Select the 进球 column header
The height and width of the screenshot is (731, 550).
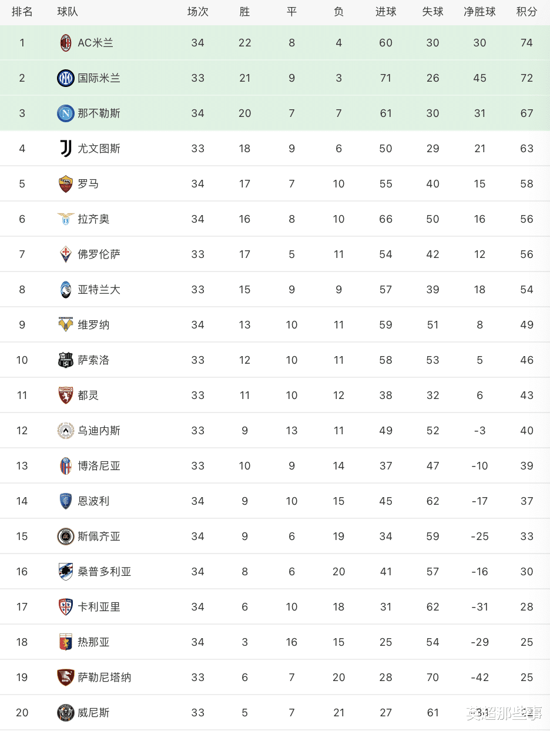(x=385, y=12)
